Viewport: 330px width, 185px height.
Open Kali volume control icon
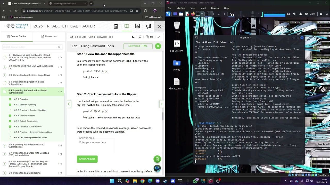click(294, 14)
